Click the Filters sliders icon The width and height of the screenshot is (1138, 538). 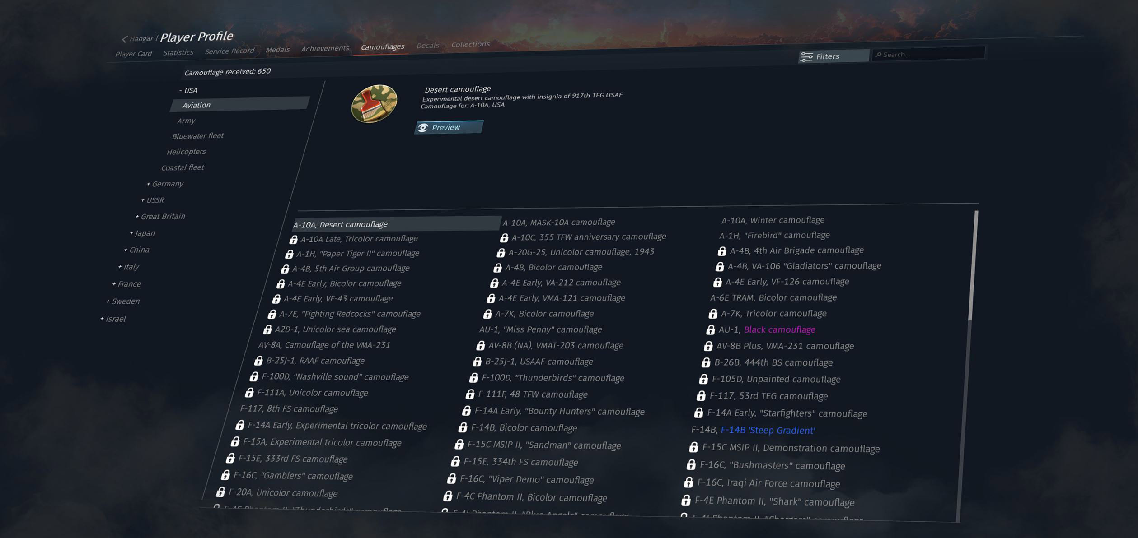pyautogui.click(x=806, y=57)
